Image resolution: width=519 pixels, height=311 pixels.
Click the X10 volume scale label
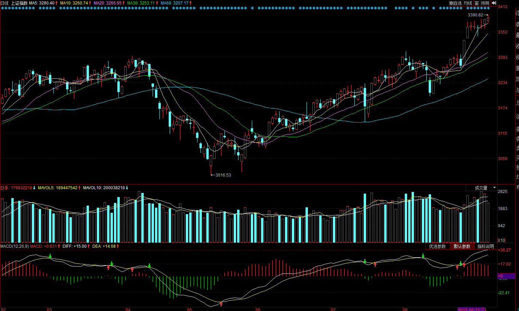(501, 240)
